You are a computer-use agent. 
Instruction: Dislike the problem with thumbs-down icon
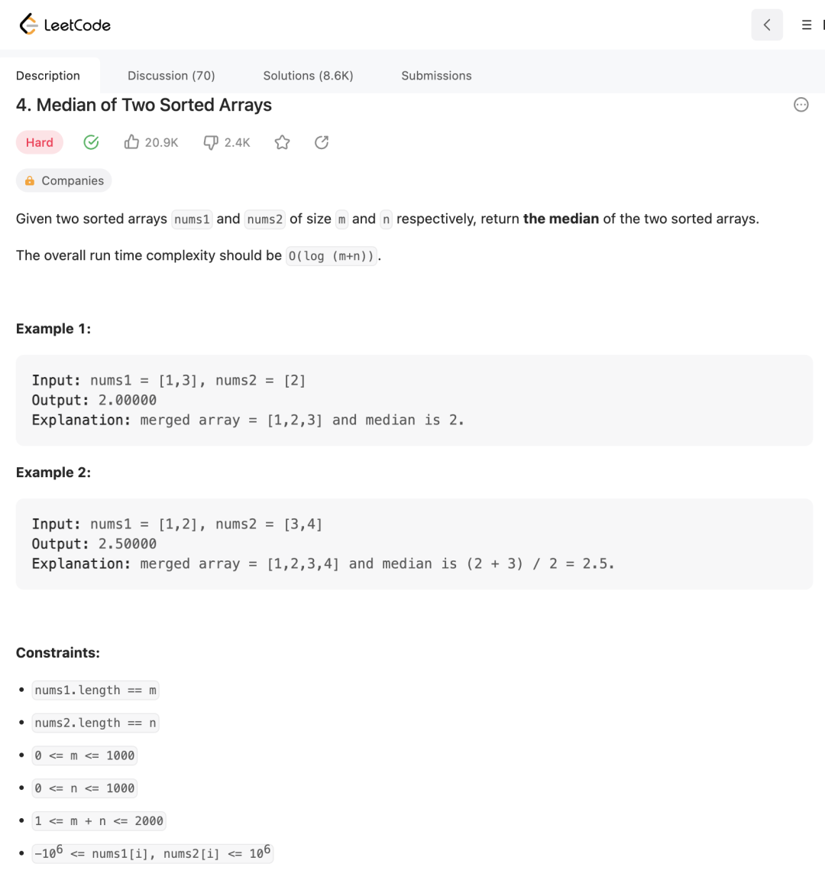point(211,142)
